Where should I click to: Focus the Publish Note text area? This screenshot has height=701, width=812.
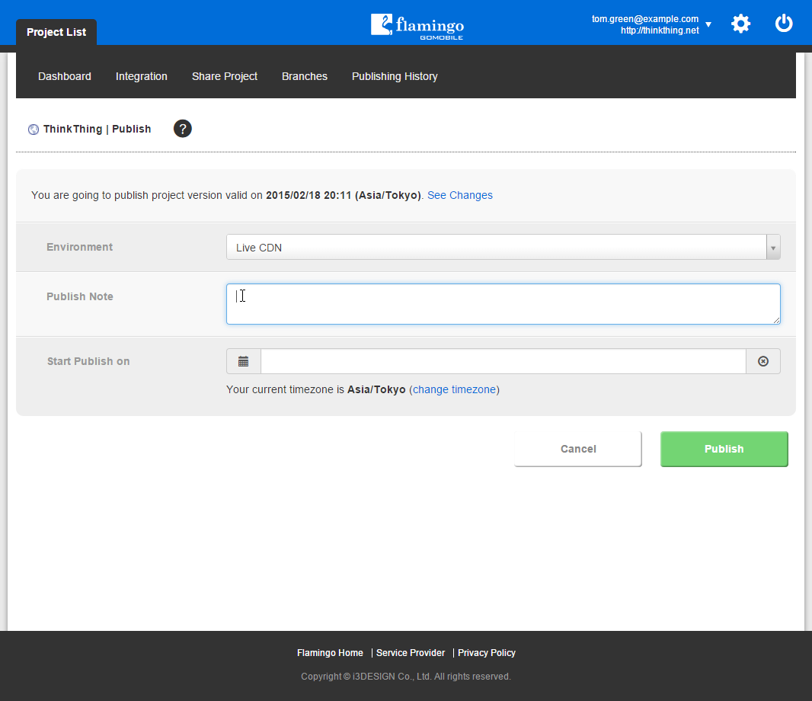503,303
